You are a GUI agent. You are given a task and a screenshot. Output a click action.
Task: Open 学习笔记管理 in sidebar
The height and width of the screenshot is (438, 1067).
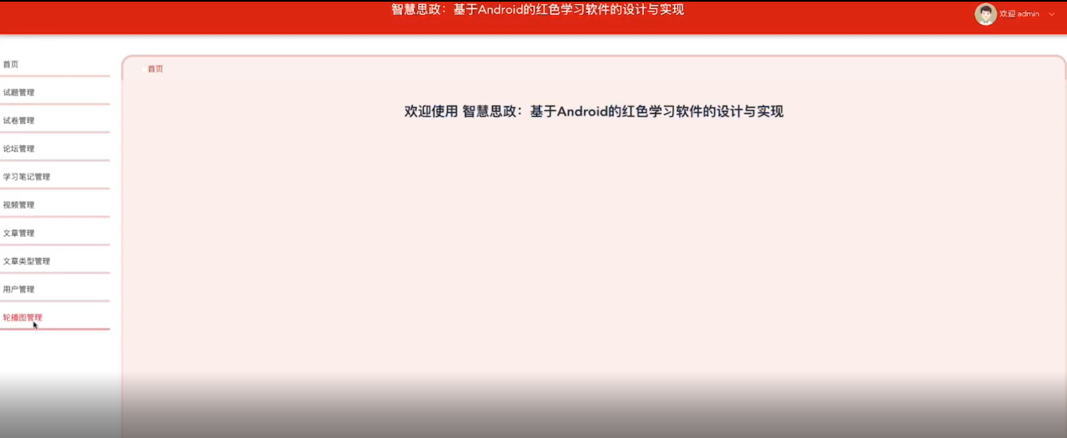click(x=54, y=176)
